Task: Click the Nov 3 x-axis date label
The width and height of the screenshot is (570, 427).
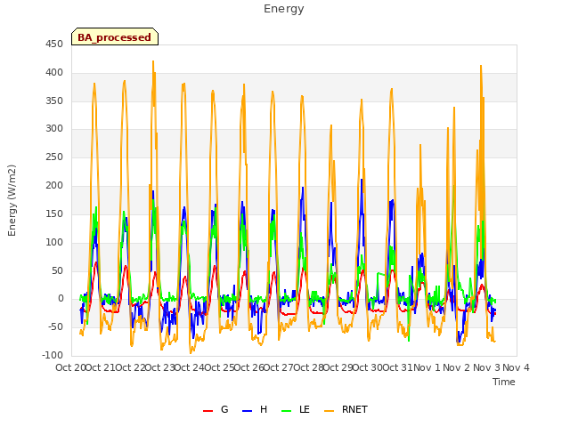Action: (486, 367)
